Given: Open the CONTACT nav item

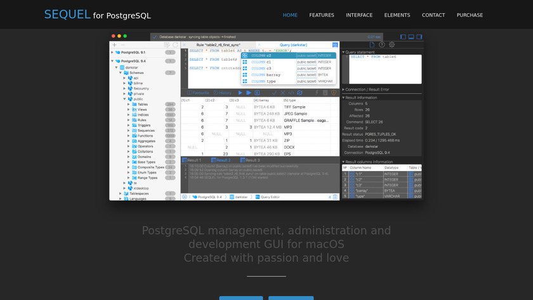Looking at the screenshot, I should point(433,15).
